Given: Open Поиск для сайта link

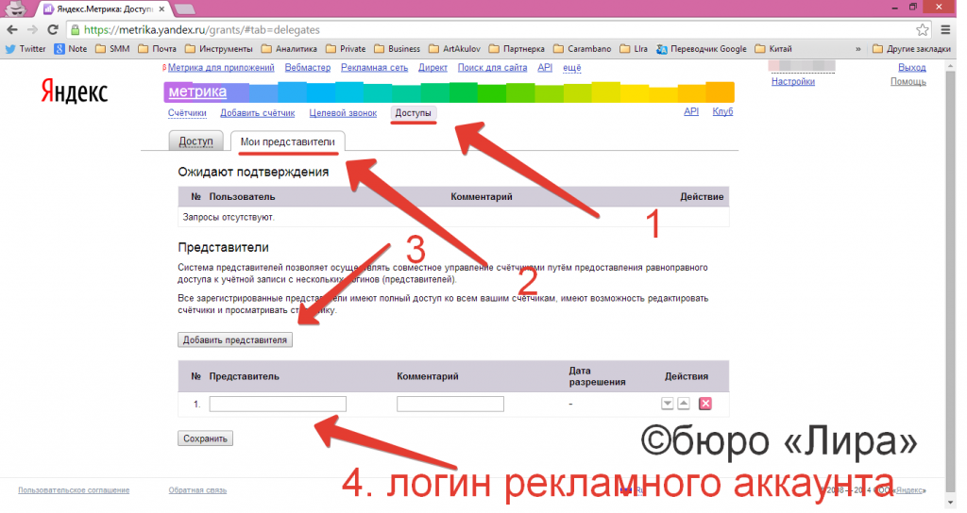Looking at the screenshot, I should click(x=492, y=68).
